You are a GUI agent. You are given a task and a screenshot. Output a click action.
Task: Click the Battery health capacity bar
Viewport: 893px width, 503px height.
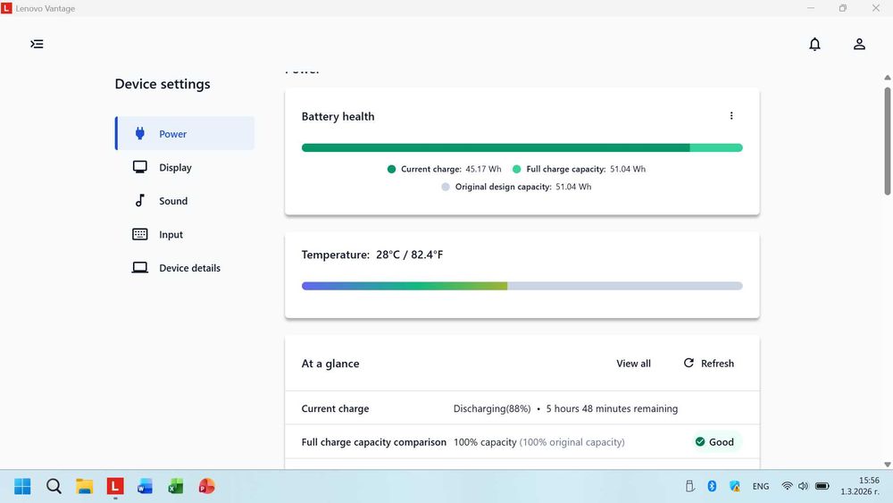tap(522, 147)
